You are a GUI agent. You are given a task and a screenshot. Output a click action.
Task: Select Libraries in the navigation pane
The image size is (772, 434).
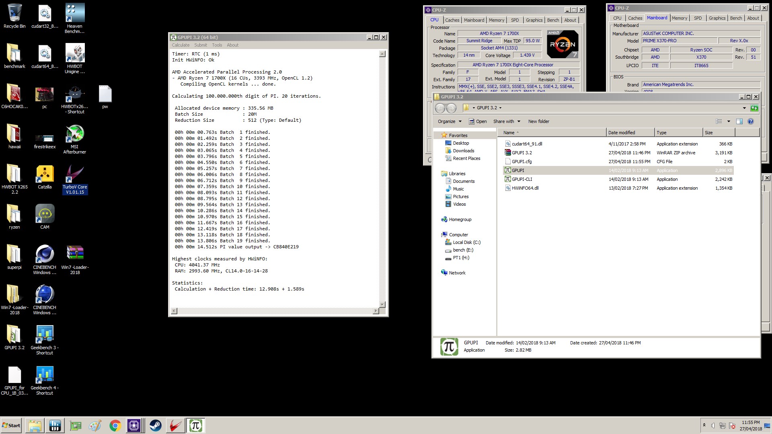tap(457, 174)
